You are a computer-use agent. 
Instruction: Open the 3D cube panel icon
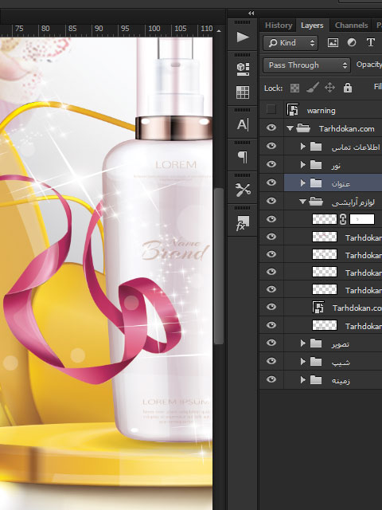tap(243, 69)
